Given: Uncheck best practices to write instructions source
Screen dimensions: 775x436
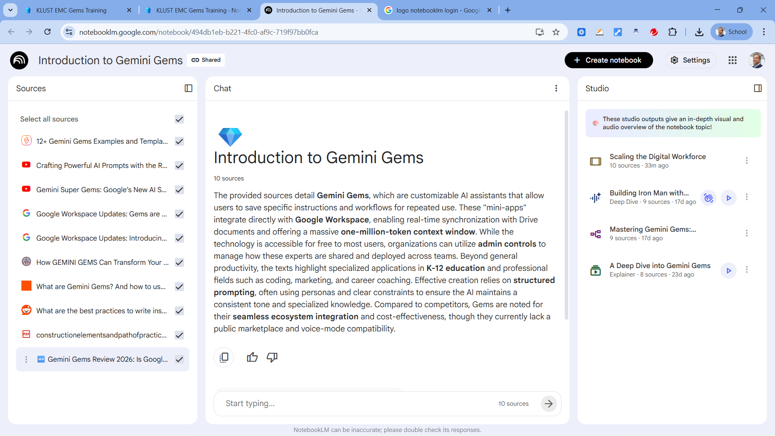Looking at the screenshot, I should tap(180, 311).
